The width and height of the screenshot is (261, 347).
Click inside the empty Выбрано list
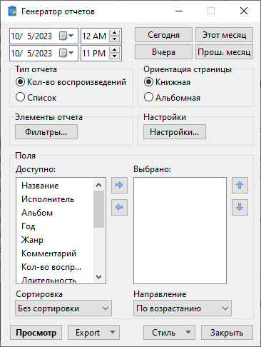(x=180, y=231)
